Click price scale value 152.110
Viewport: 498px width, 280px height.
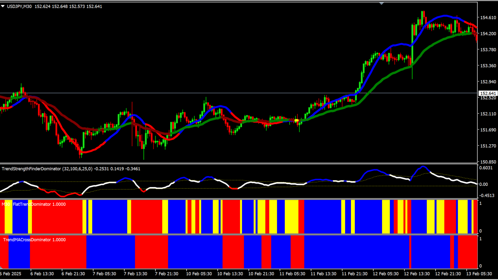489,114
